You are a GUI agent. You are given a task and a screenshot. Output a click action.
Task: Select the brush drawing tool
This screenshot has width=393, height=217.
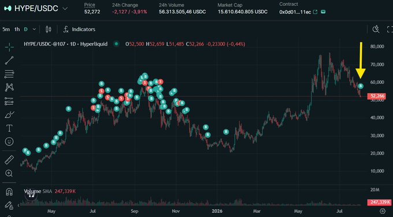tap(9, 115)
